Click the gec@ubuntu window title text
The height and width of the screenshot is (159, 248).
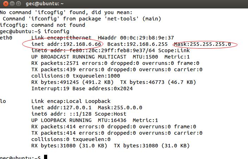44,4
